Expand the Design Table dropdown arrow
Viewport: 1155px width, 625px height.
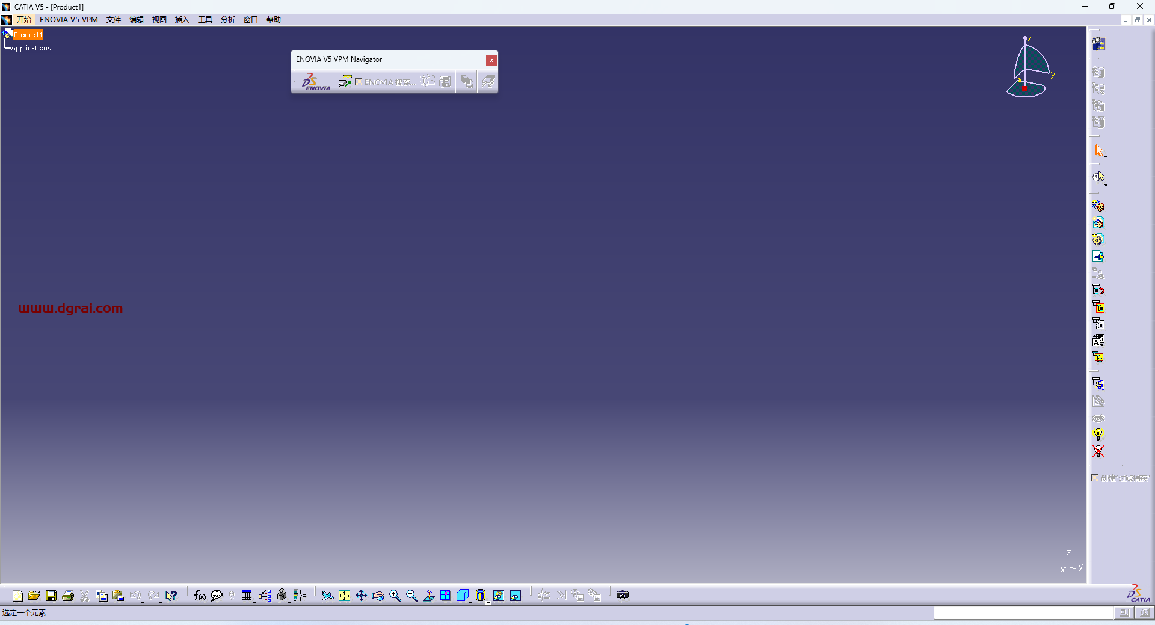[254, 602]
